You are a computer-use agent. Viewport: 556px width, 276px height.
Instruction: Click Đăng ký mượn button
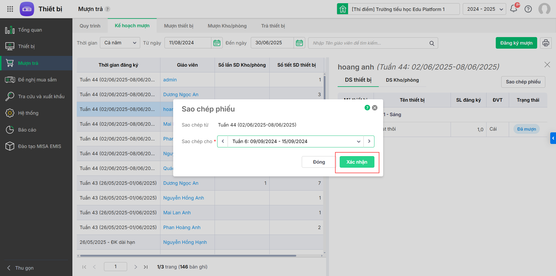pyautogui.click(x=516, y=43)
